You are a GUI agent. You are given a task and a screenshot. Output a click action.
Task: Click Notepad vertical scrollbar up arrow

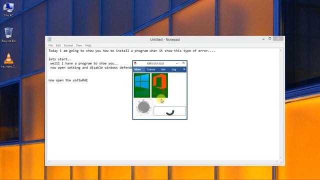pyautogui.click(x=281, y=50)
